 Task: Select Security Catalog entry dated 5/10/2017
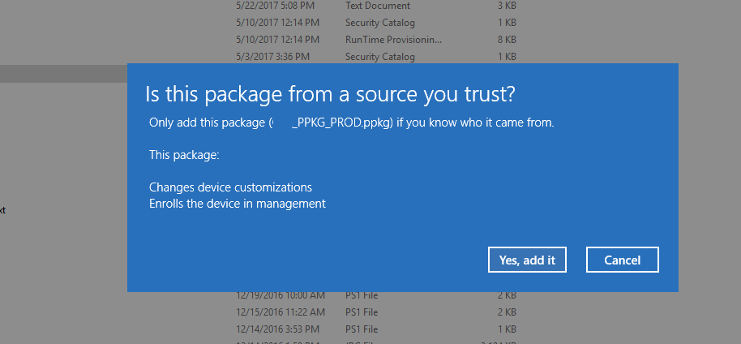(x=380, y=23)
